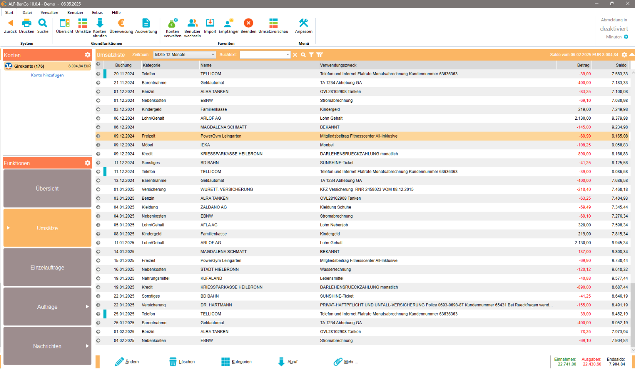Sort by the Buchung column header
The width and height of the screenshot is (635, 369).
pos(123,65)
